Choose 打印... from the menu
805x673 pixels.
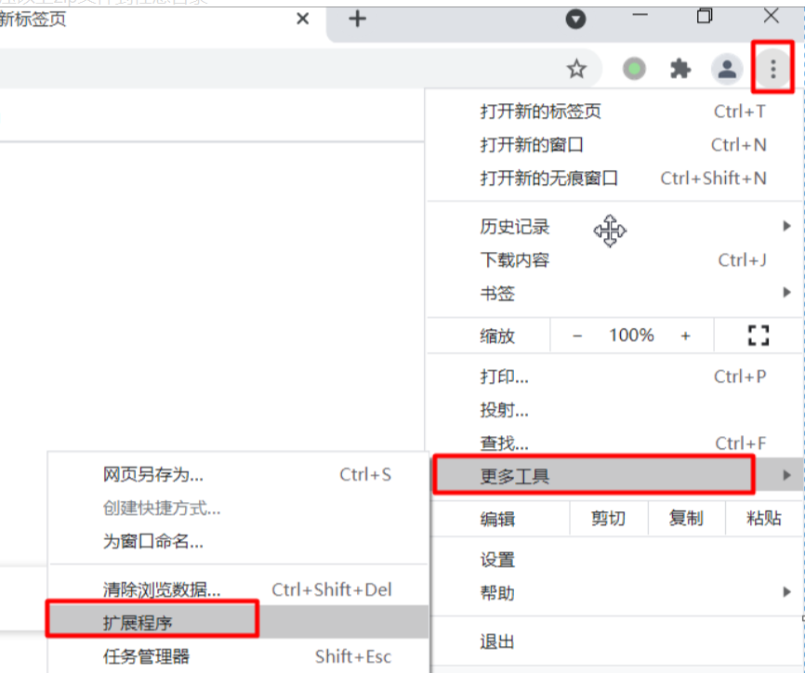pyautogui.click(x=615, y=376)
